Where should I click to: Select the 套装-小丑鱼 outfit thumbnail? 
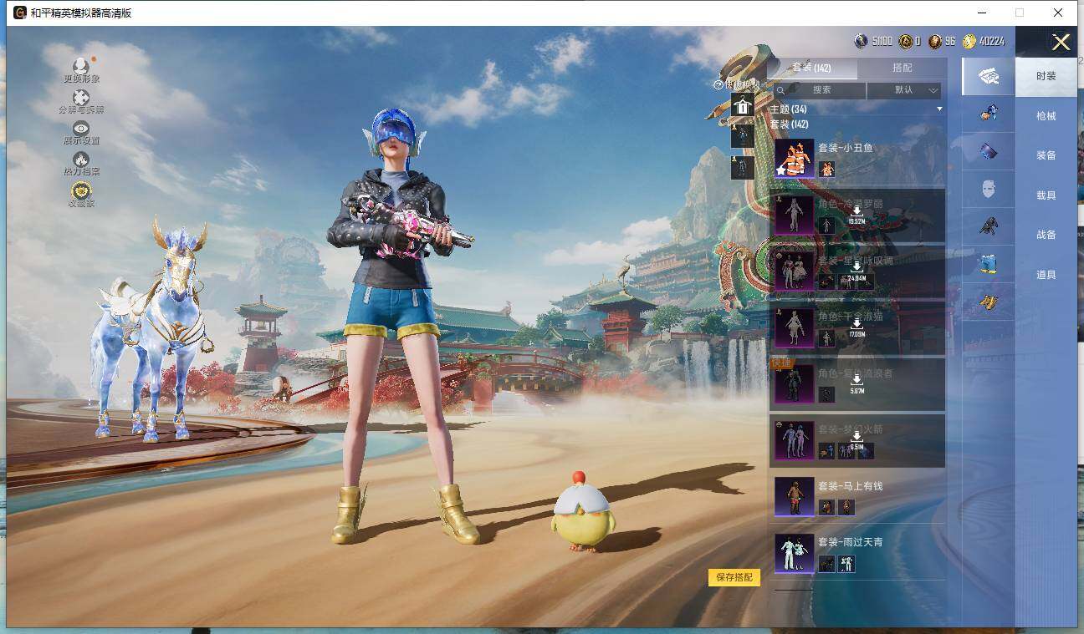[x=794, y=158]
